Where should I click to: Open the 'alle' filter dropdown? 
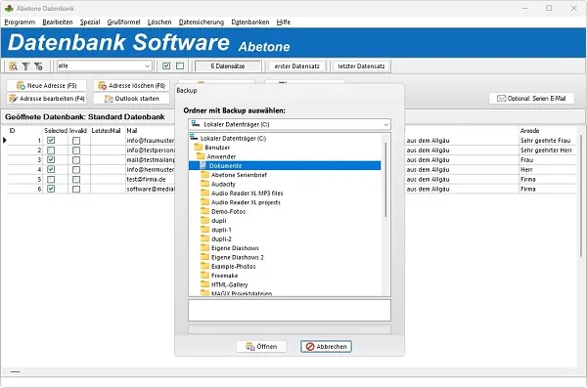(x=147, y=66)
